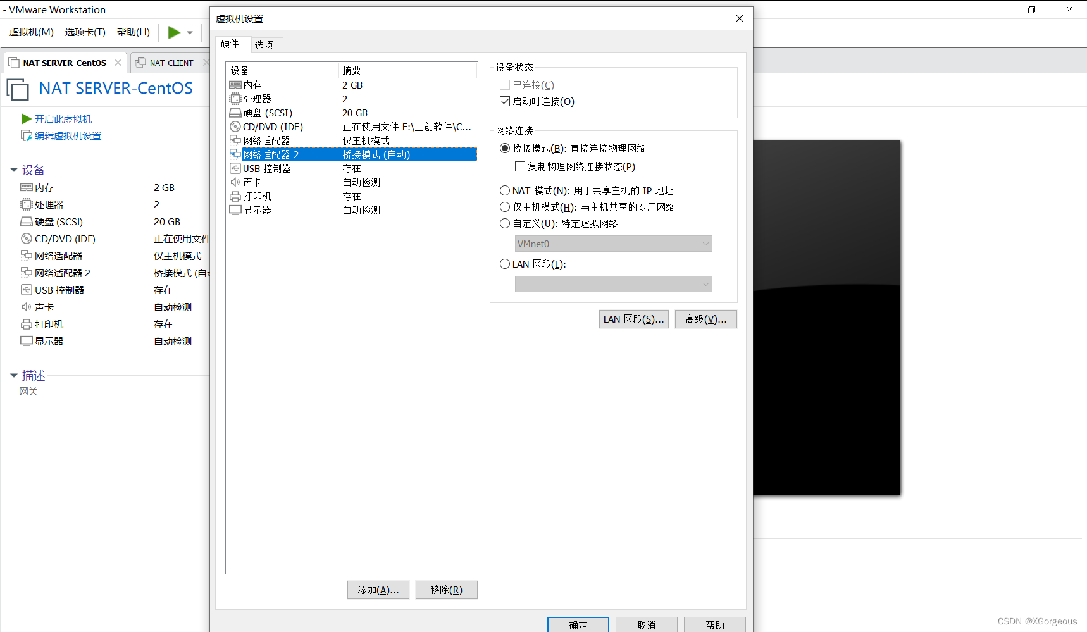
Task: Click 高级(V)... button
Action: [x=706, y=319]
